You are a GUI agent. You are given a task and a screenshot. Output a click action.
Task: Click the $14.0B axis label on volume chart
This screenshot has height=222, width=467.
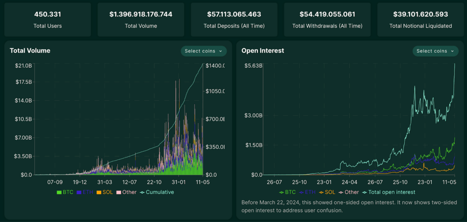click(x=24, y=101)
